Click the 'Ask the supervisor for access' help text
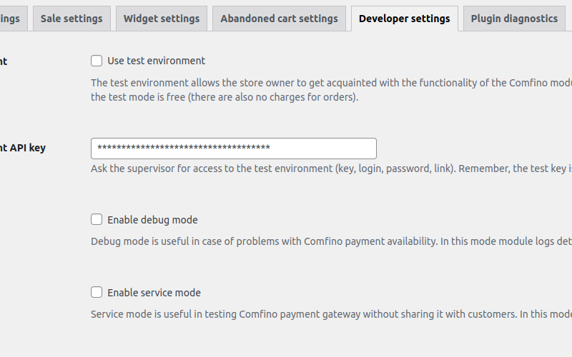The height and width of the screenshot is (357, 572). click(331, 169)
